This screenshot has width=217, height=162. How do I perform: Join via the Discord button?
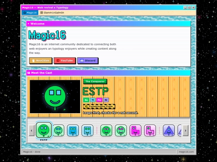[88, 60]
